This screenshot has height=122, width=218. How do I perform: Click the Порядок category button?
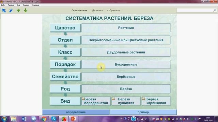click(65, 64)
